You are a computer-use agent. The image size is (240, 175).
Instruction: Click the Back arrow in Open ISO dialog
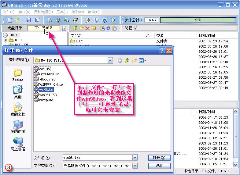pyautogui.click(x=120, y=61)
